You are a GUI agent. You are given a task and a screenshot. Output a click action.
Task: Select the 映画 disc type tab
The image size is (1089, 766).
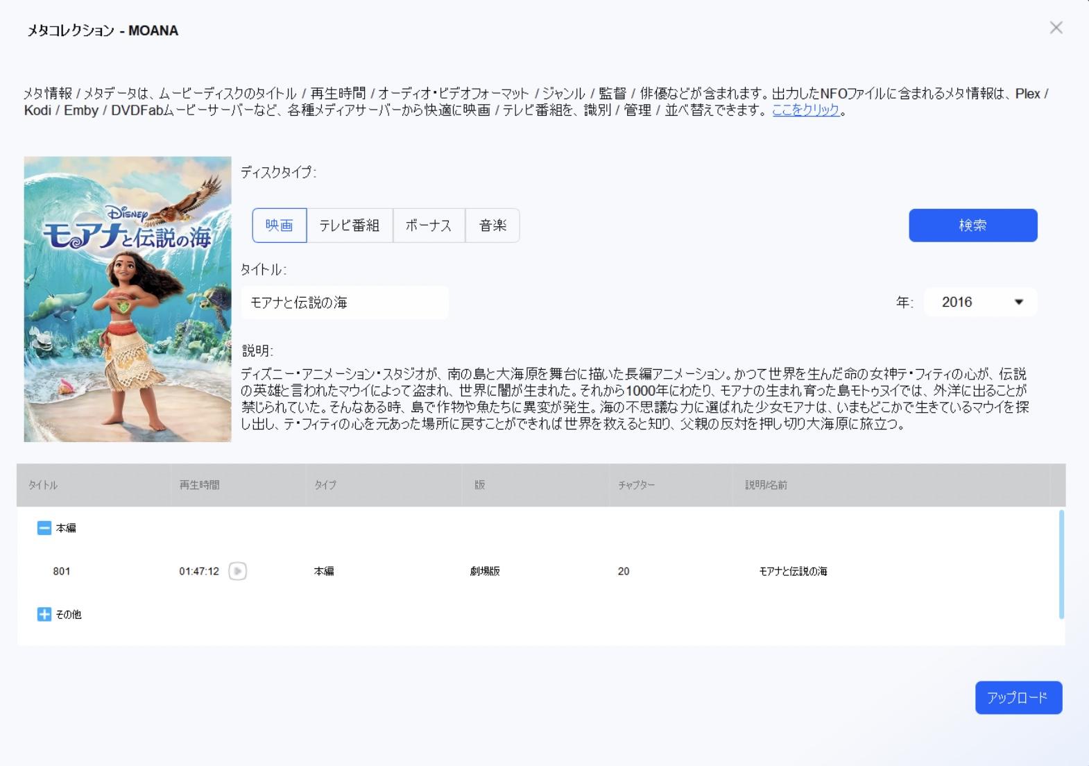pos(280,225)
